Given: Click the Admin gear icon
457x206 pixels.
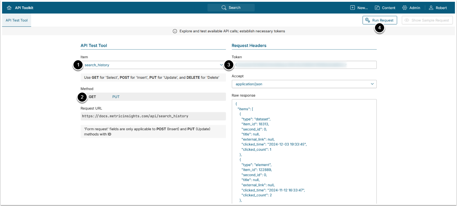Looking at the screenshot, I should [x=405, y=8].
